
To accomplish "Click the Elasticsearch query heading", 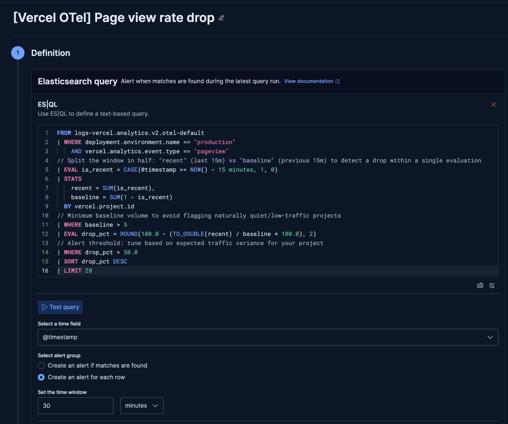I will 78,81.
